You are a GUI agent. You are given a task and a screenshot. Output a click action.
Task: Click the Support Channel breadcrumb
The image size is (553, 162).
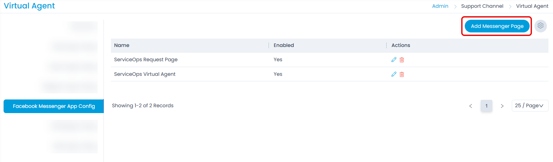click(482, 6)
